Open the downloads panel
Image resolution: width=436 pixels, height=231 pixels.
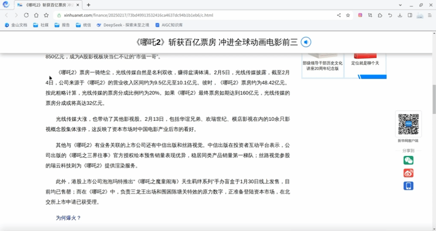400,15
